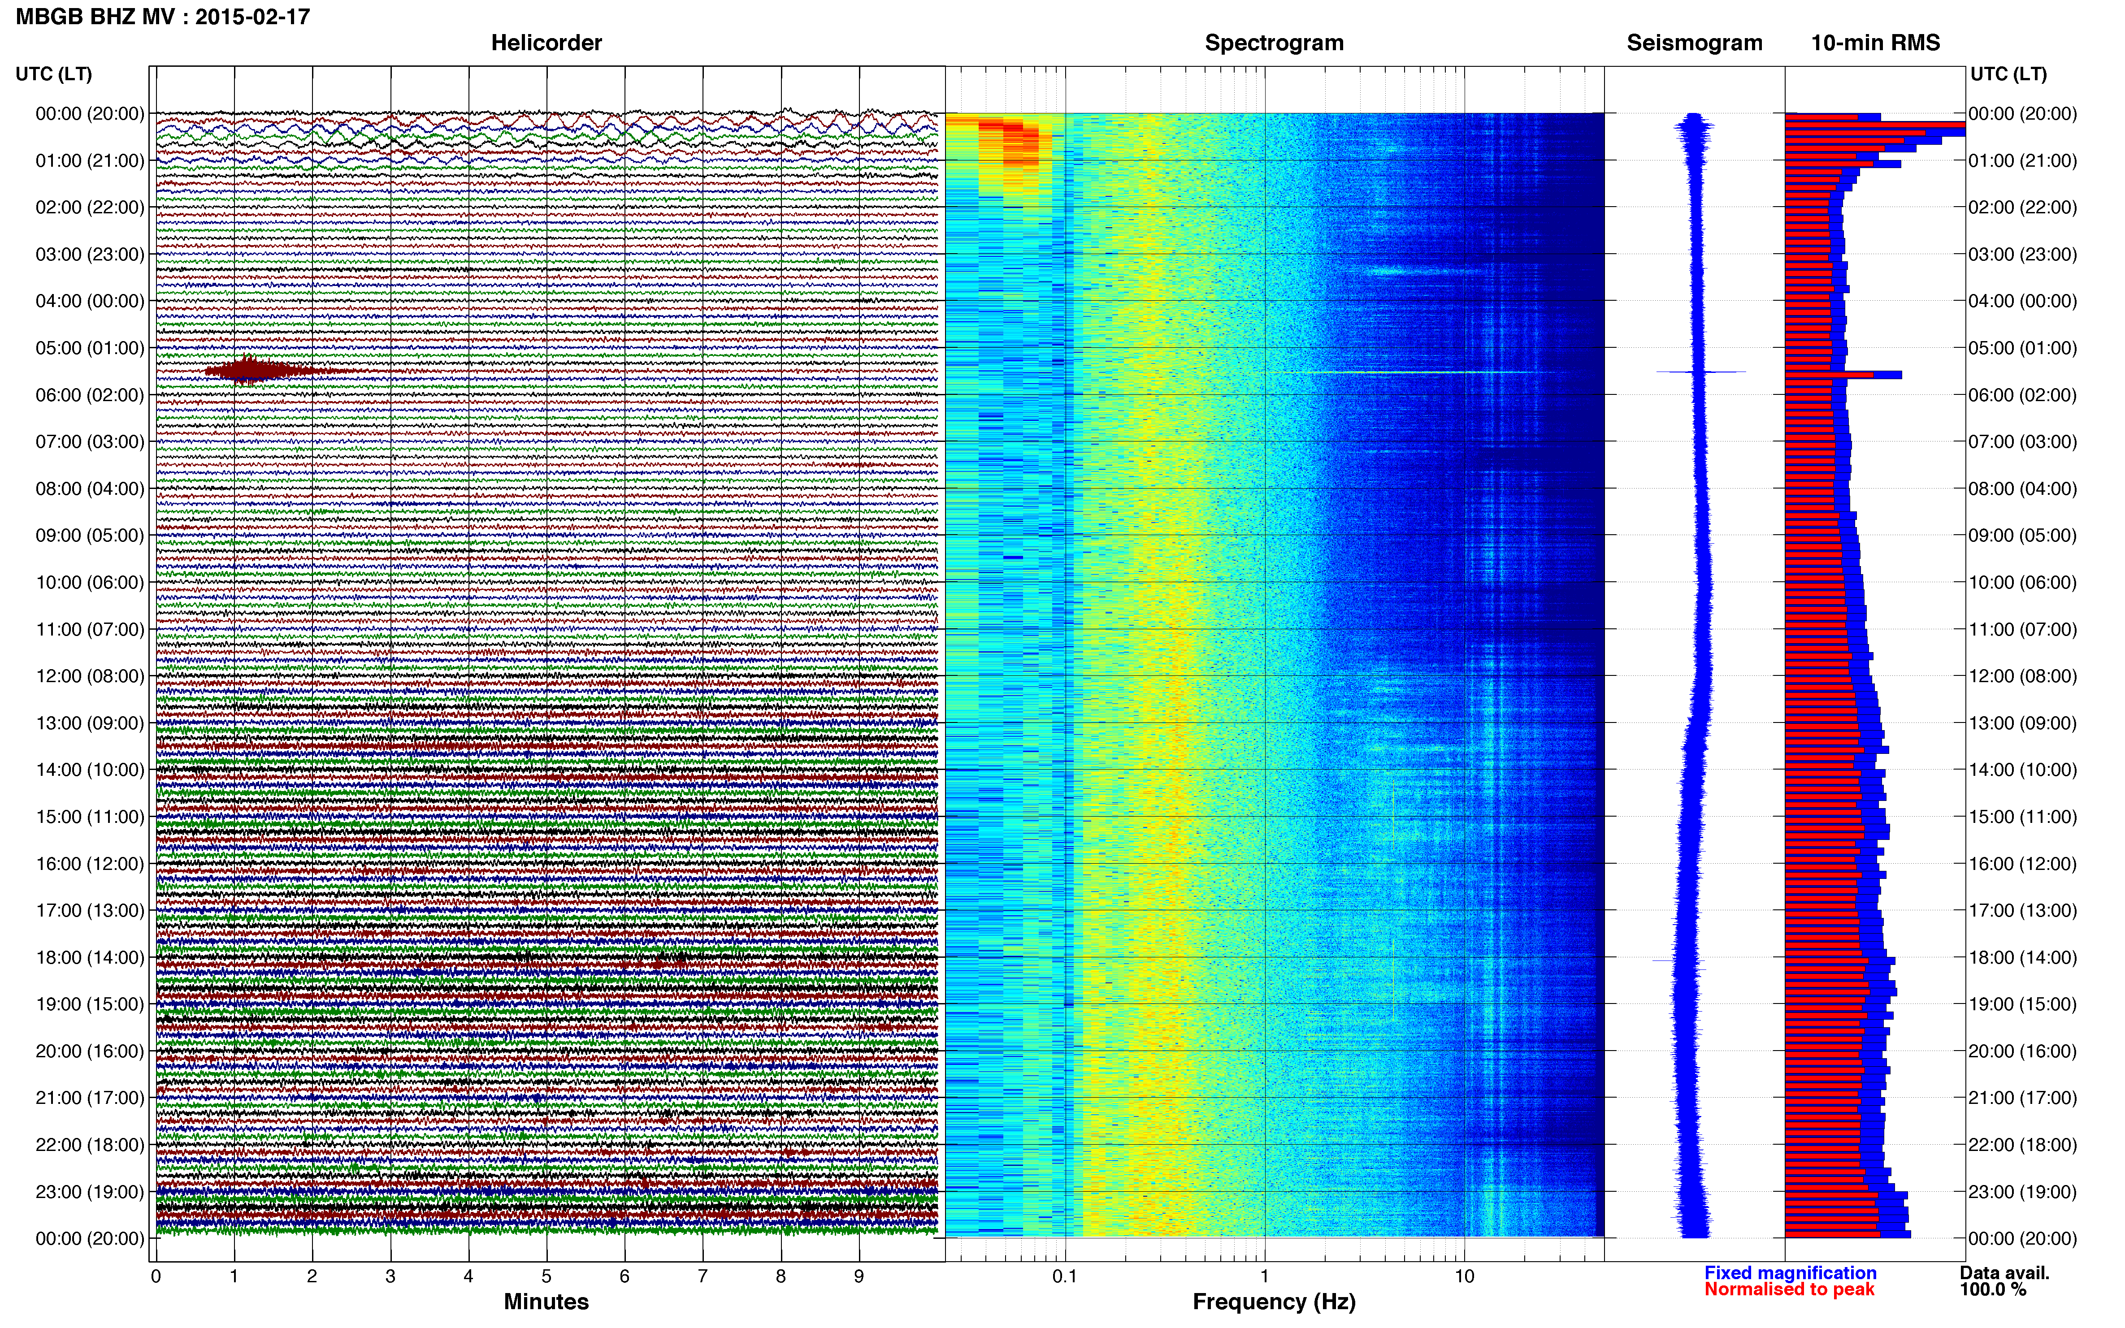
Task: Click the Frequency (Hz) axis title
Action: click(x=1274, y=1302)
